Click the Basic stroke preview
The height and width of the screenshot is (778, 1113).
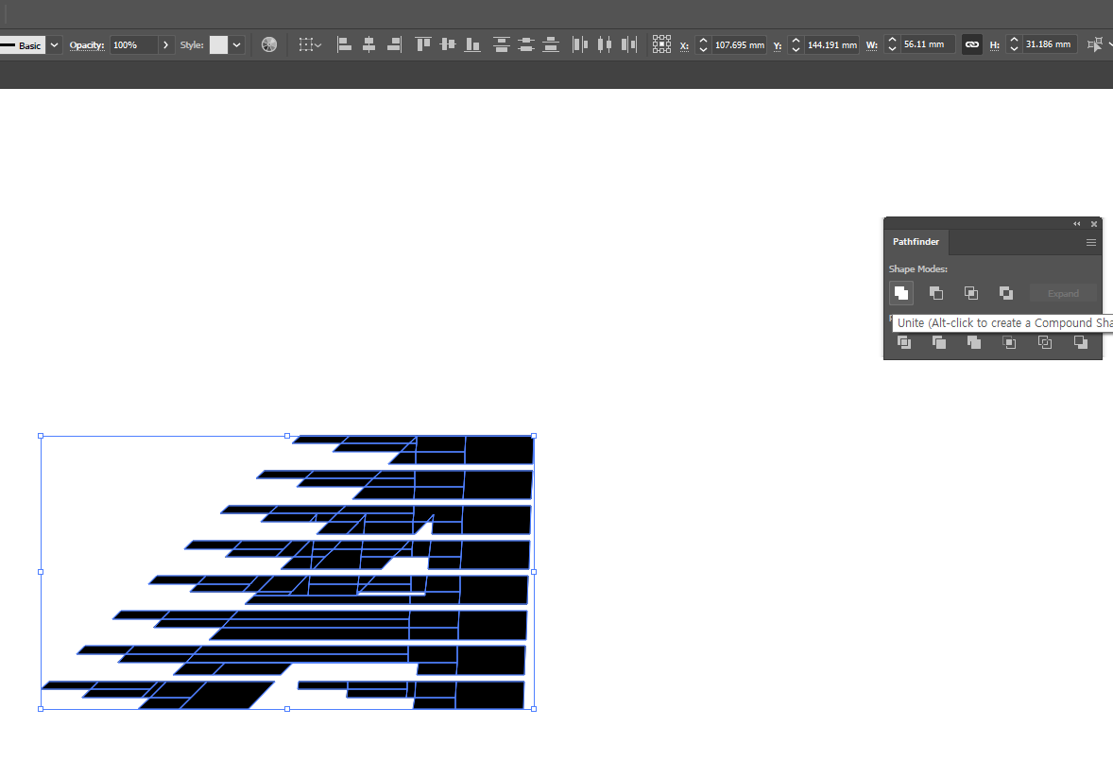(x=23, y=45)
